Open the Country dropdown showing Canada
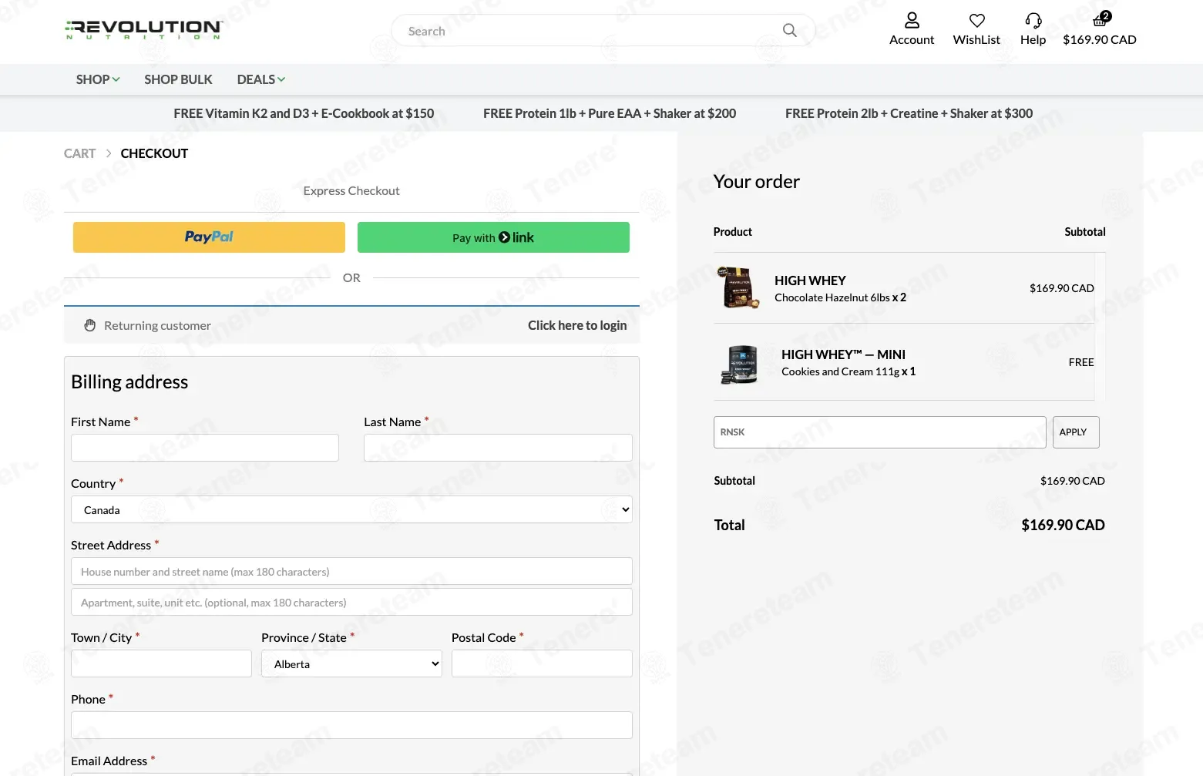 (351, 509)
